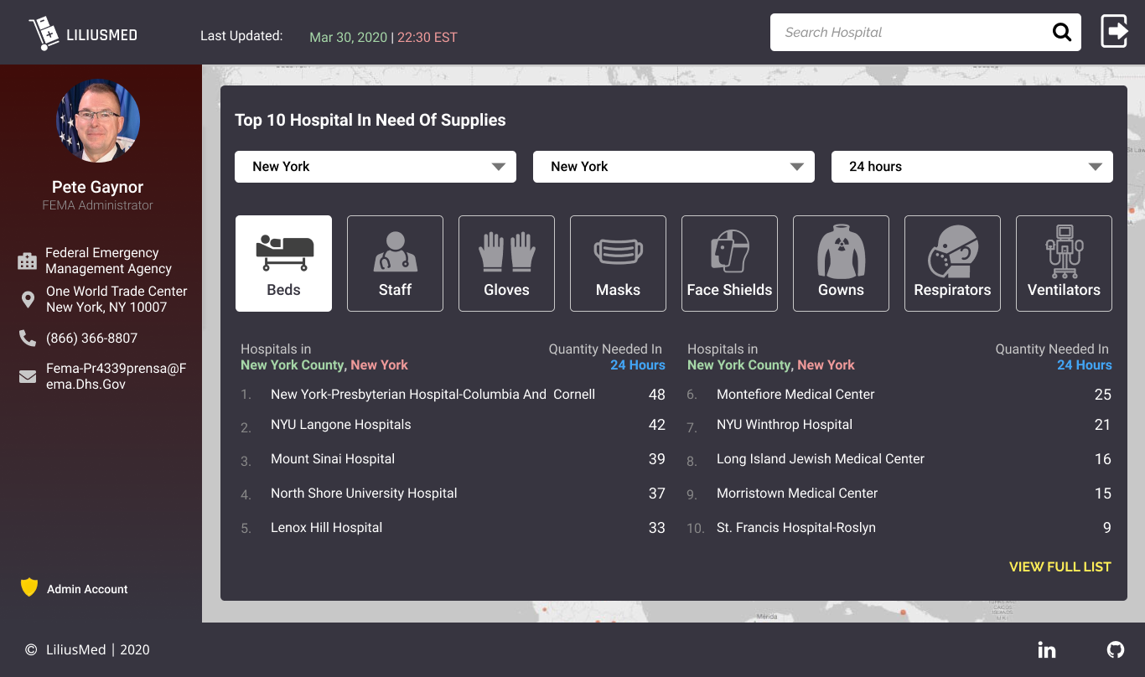Select the Gloves supply category

point(506,263)
